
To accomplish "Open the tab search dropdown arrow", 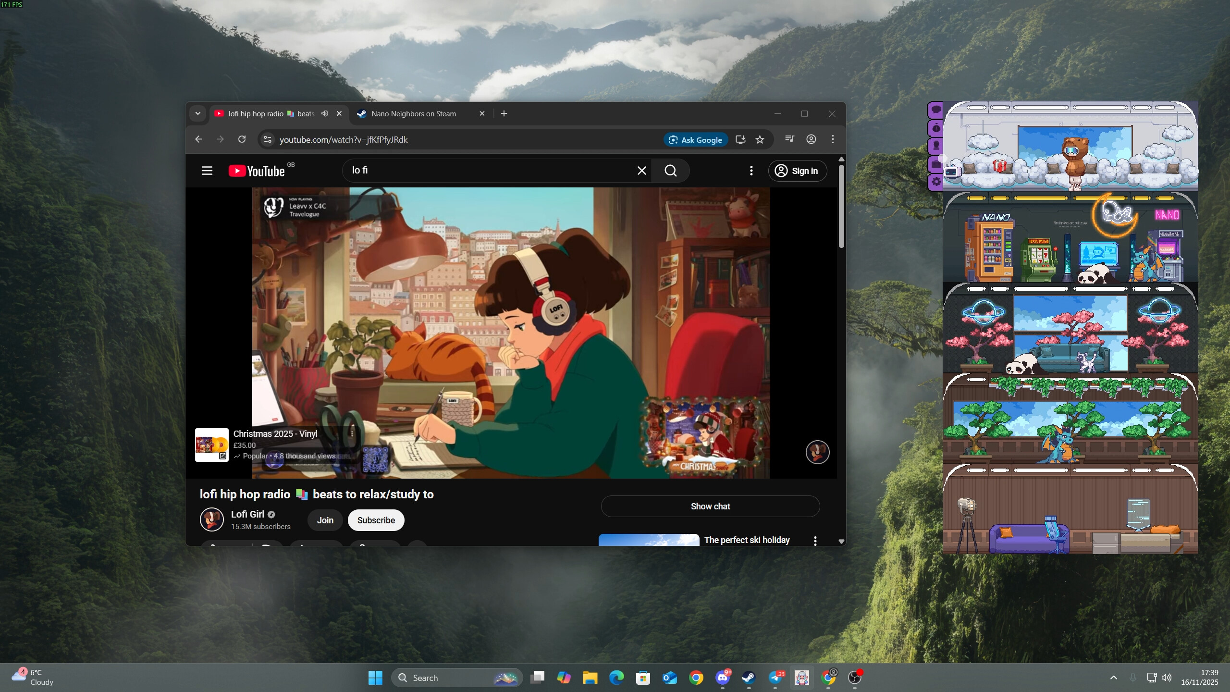I will click(198, 113).
